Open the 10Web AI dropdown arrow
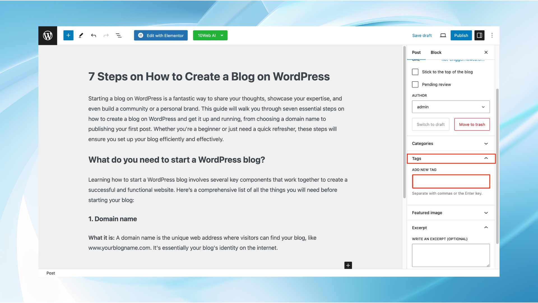The height and width of the screenshot is (303, 538). point(222,35)
